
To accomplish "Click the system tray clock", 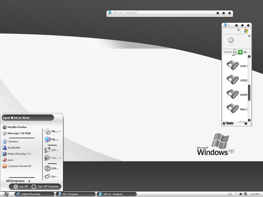I will [255, 194].
